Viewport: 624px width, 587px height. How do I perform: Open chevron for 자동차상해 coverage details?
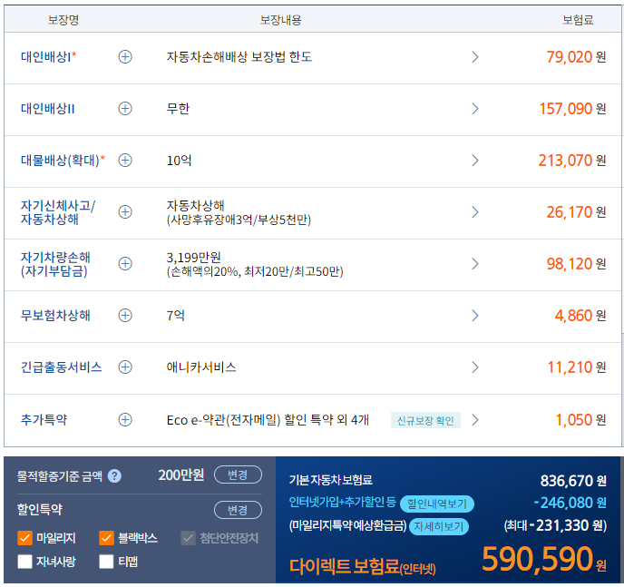point(474,212)
